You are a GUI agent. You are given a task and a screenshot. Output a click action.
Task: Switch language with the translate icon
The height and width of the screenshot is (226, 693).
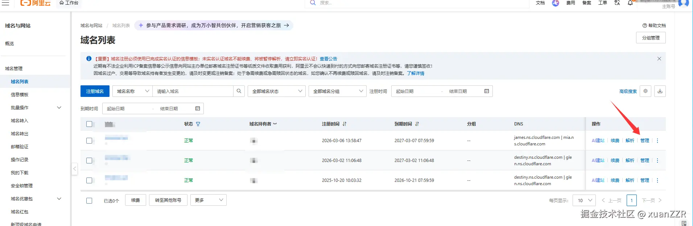click(617, 3)
